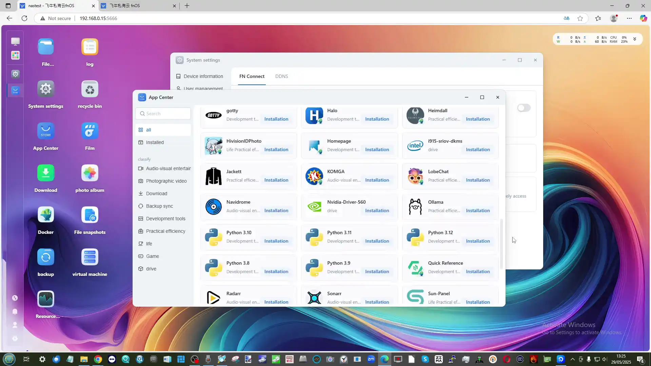Open the Film desktop app
The width and height of the screenshot is (651, 366).
[90, 131]
